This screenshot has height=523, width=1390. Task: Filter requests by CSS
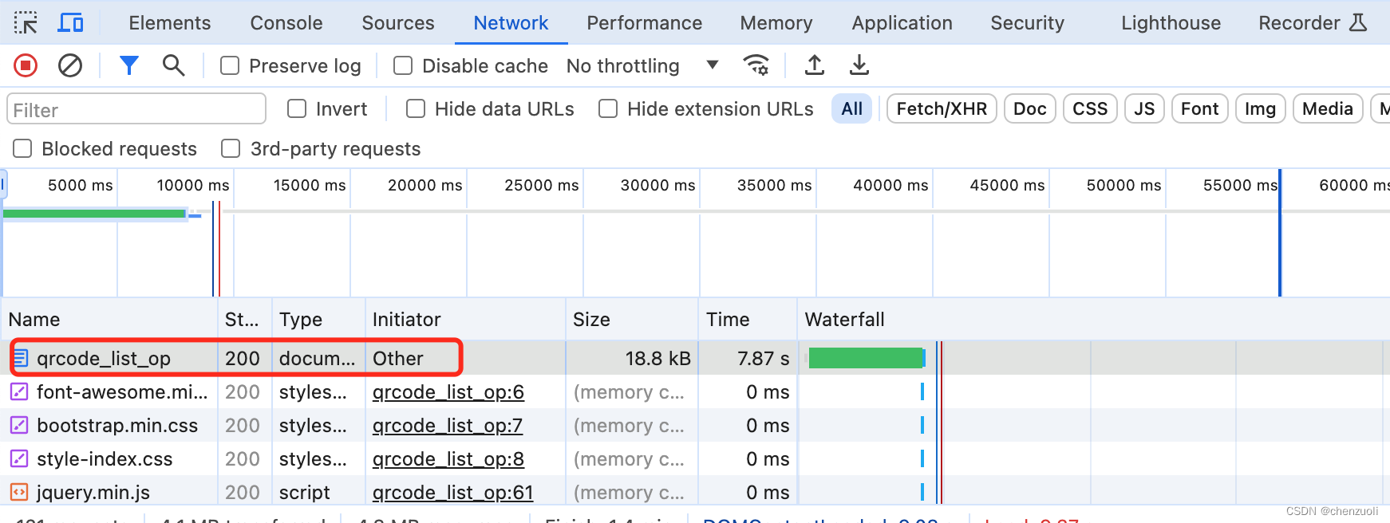(1090, 108)
